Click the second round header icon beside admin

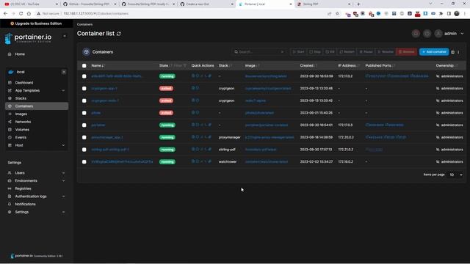click(427, 34)
